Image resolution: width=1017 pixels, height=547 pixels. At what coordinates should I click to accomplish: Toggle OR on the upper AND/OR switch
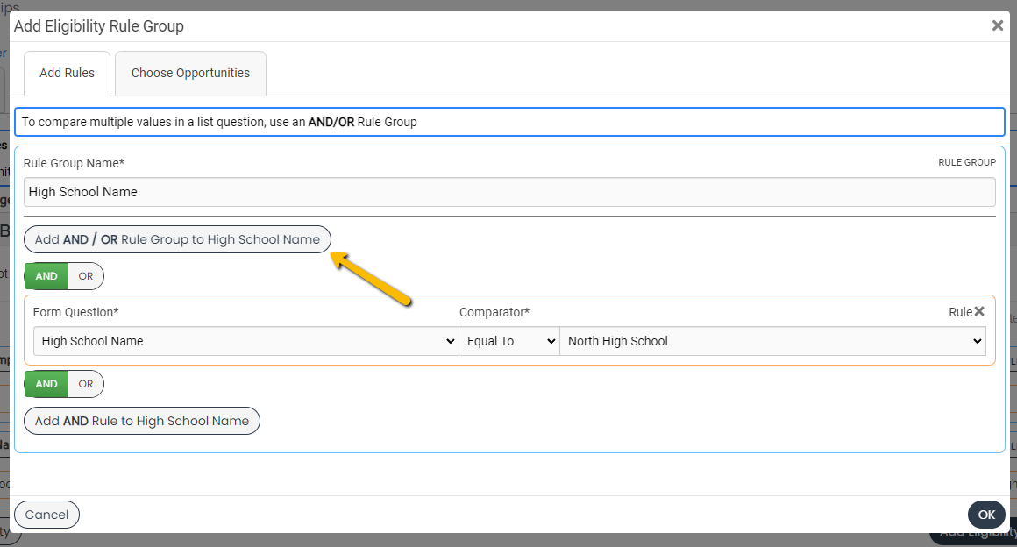(x=86, y=275)
